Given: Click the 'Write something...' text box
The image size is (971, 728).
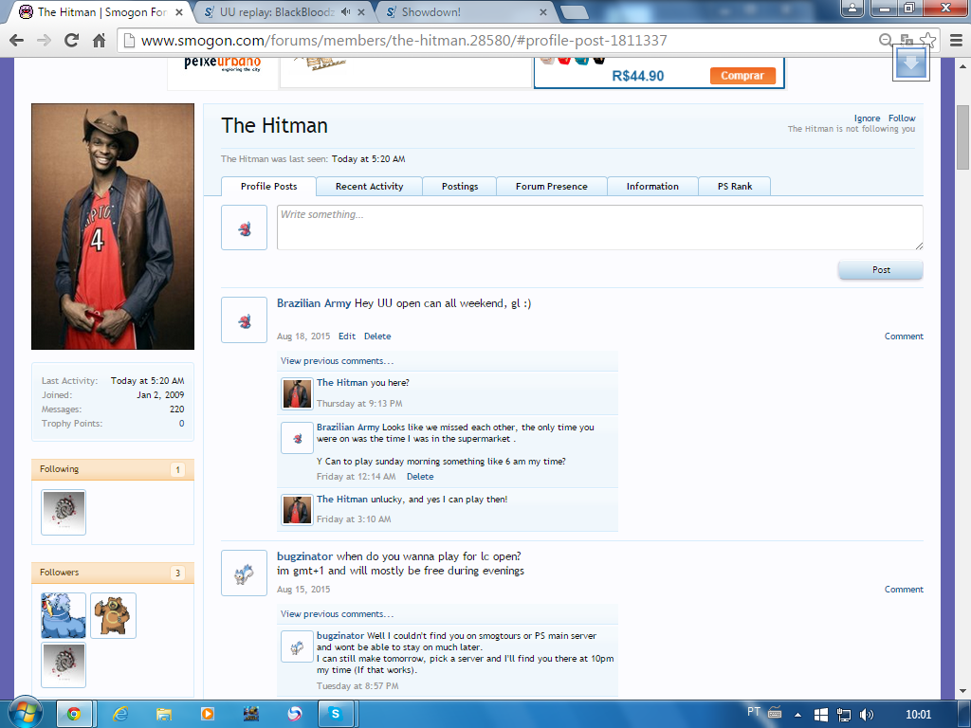Looking at the screenshot, I should point(599,227).
